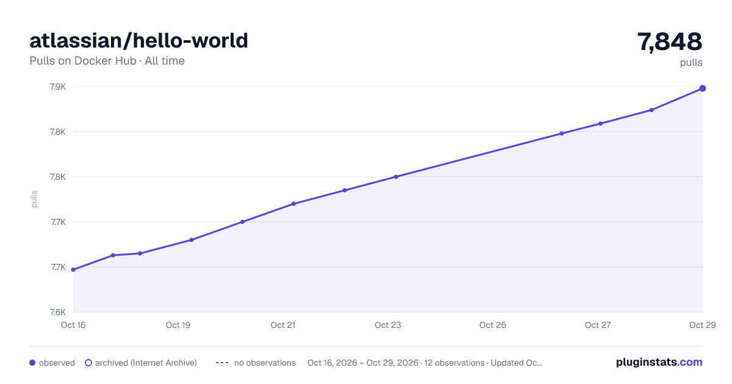This screenshot has height=384, width=732.
Task: Click the Oct 16 x-axis label
Action: coord(73,325)
